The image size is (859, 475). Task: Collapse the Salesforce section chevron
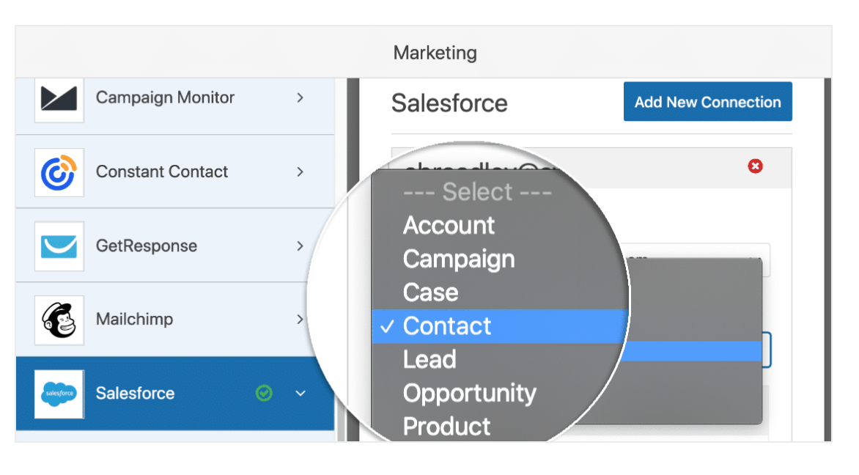tap(300, 394)
